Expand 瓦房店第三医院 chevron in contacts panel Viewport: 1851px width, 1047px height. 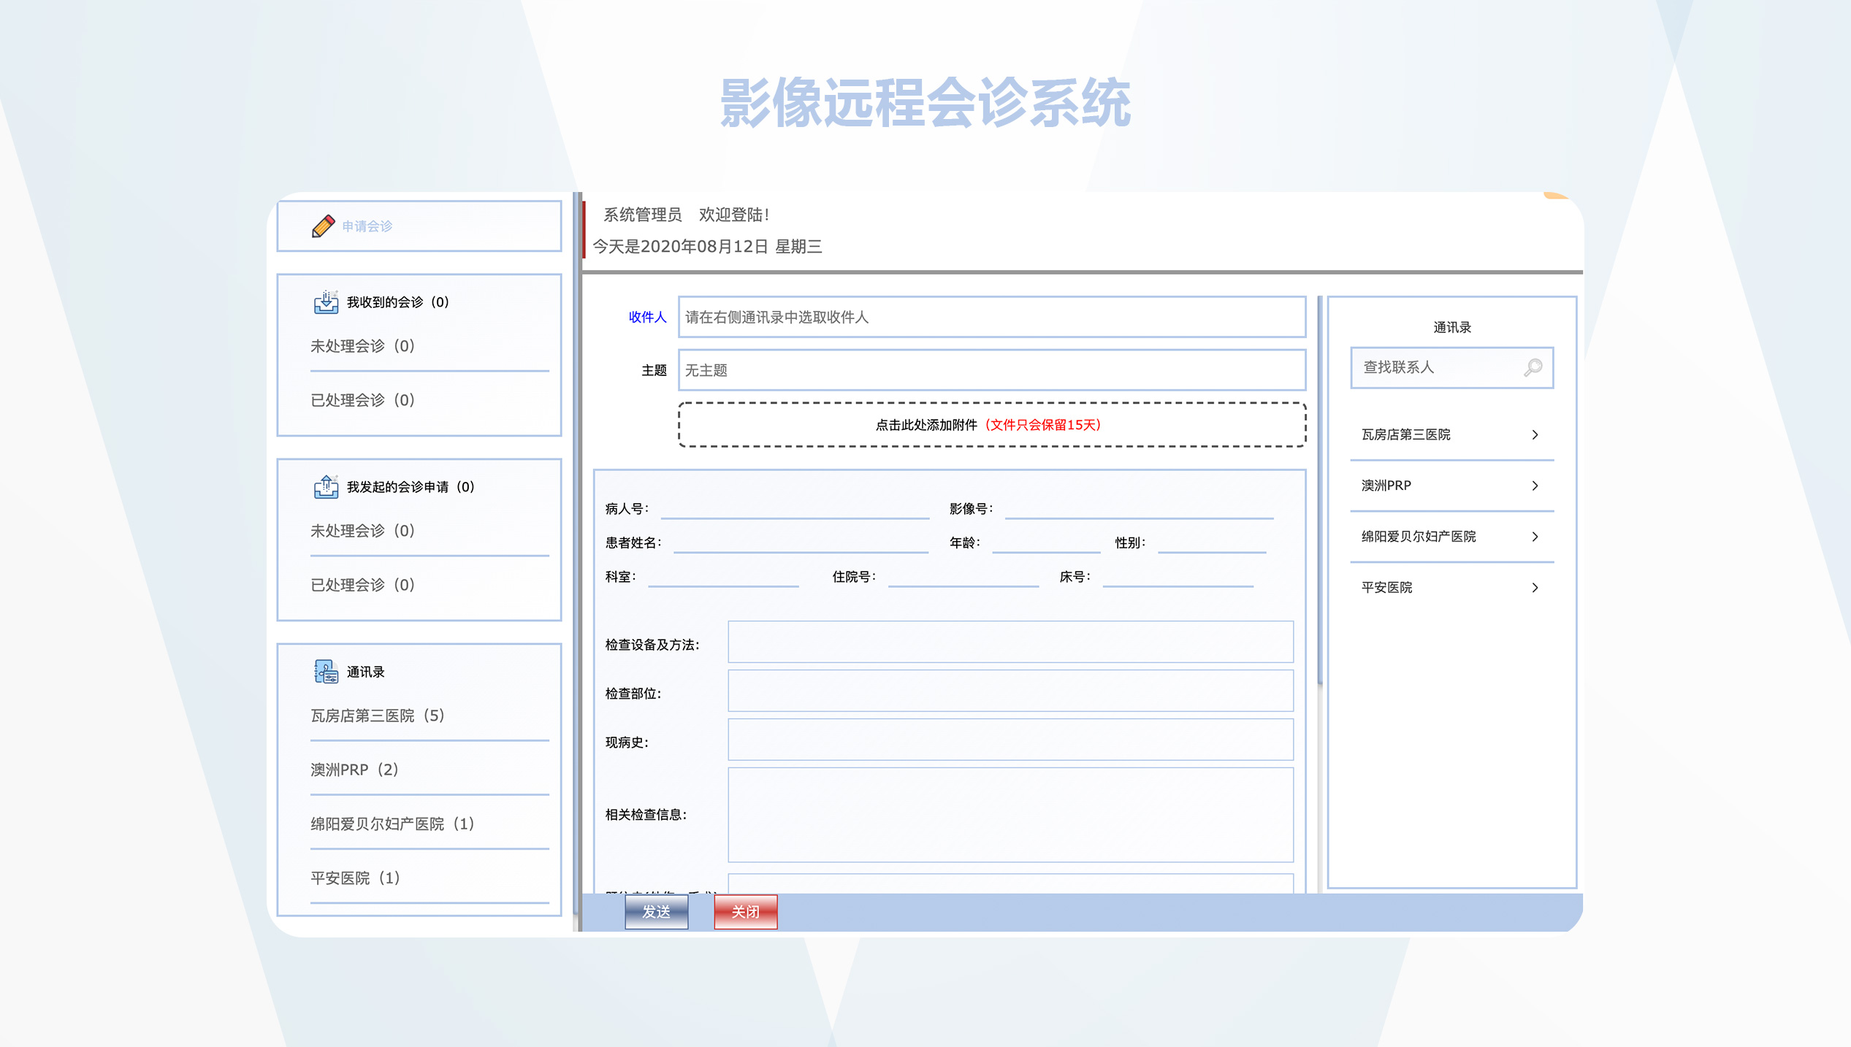[1535, 435]
